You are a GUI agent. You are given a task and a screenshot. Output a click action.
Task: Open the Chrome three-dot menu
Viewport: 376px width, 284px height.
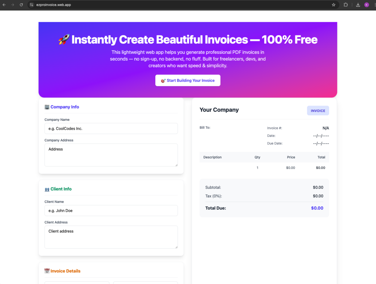click(375, 5)
